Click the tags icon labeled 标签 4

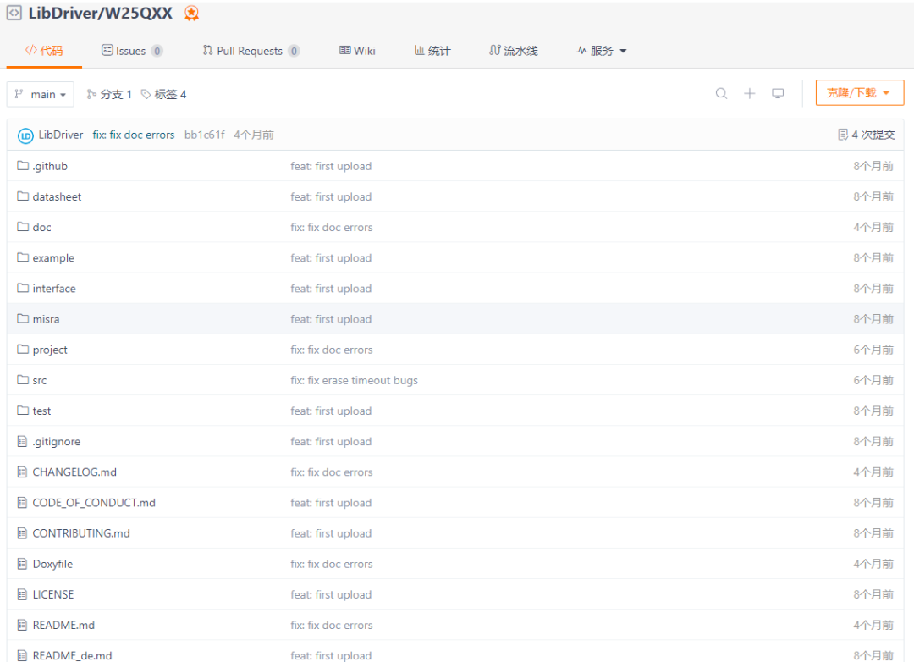(x=146, y=94)
